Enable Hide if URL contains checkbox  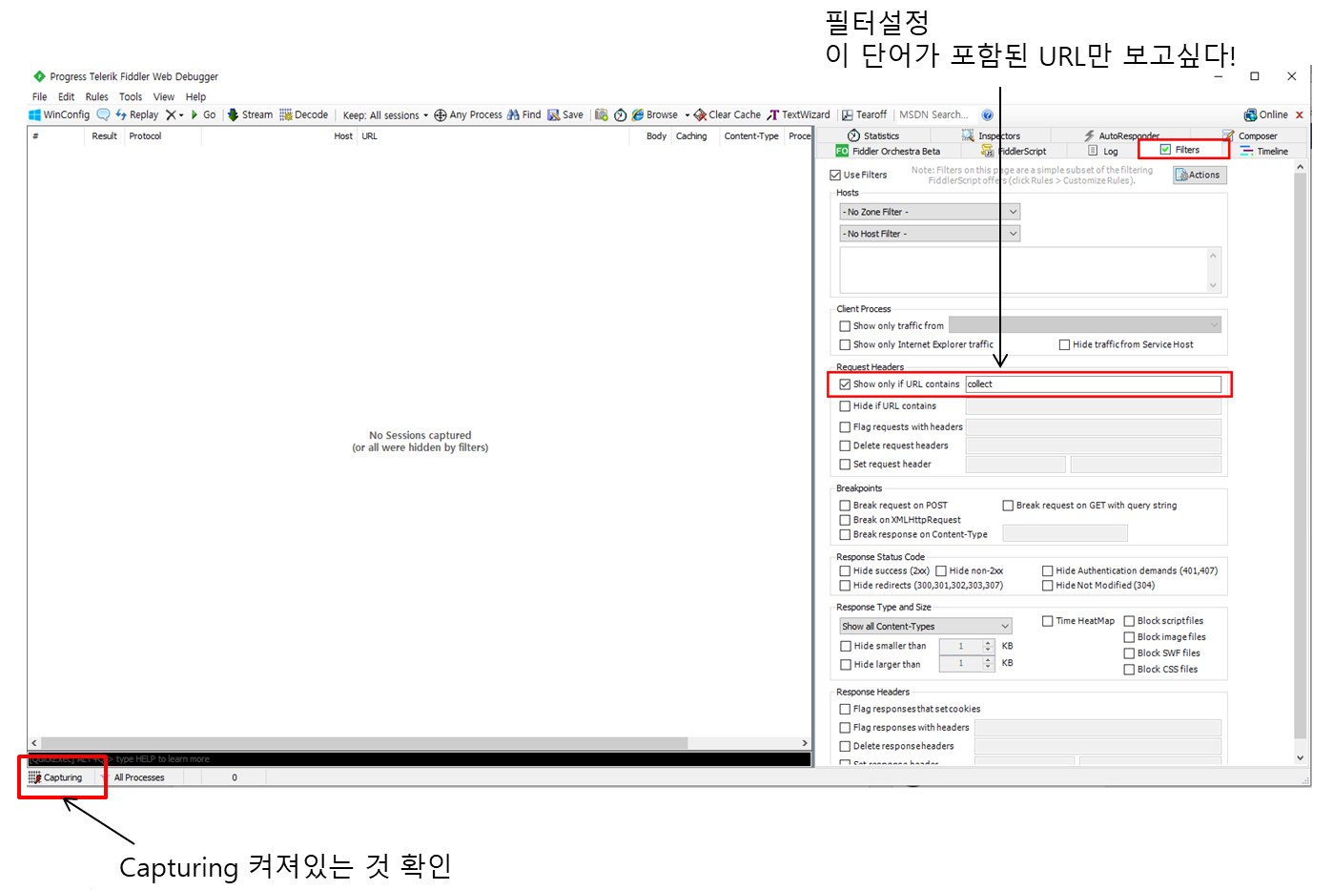coord(845,405)
